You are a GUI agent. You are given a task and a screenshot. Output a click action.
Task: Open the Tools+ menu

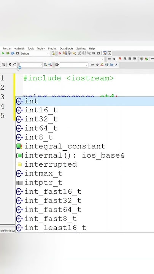[x=41, y=49]
